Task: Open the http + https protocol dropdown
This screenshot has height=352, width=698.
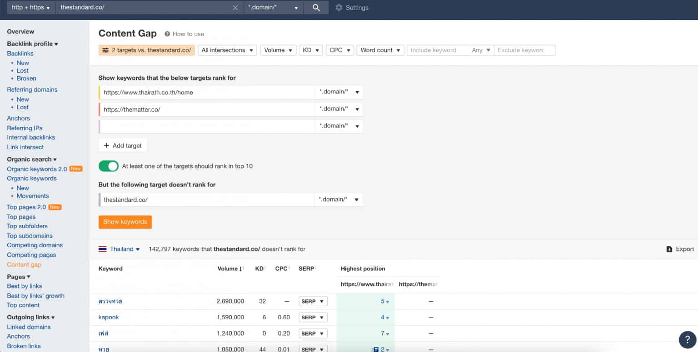Action: point(31,8)
